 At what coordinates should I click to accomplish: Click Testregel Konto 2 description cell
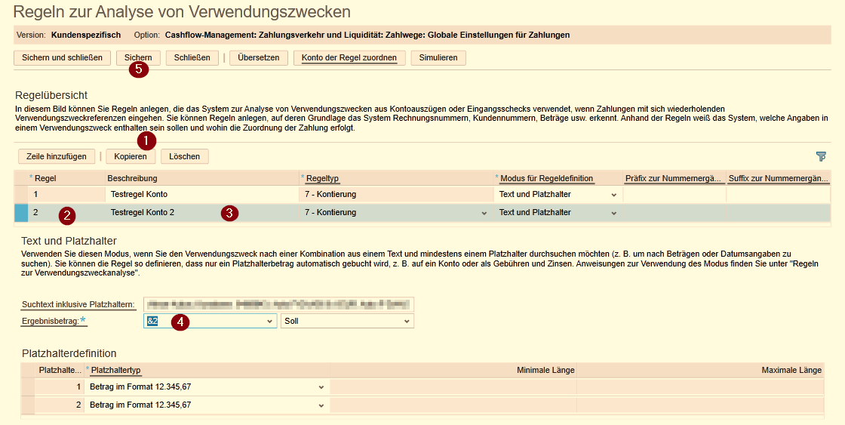(x=201, y=213)
